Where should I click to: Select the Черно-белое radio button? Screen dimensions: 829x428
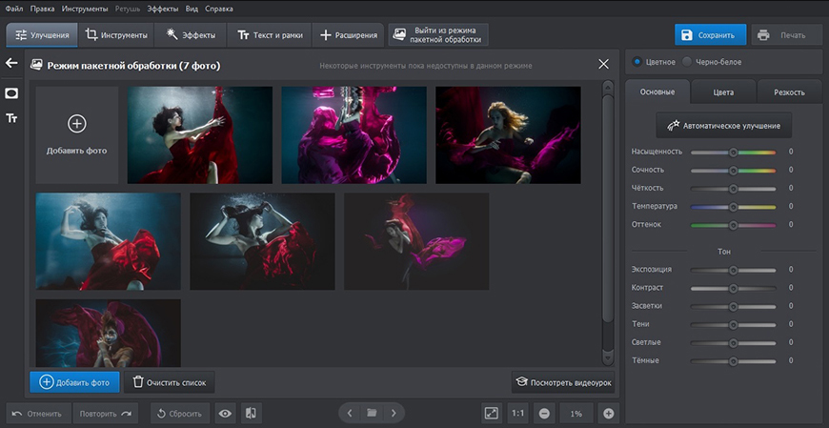(687, 62)
